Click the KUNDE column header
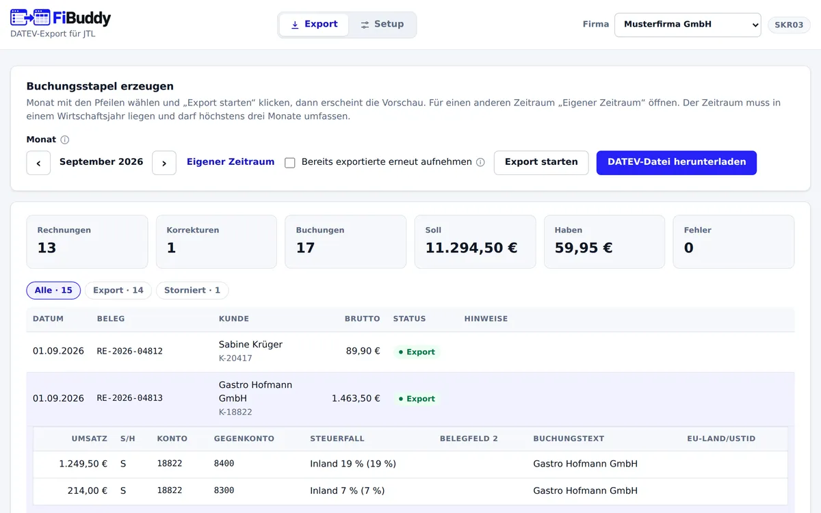821x513 pixels. click(x=234, y=319)
